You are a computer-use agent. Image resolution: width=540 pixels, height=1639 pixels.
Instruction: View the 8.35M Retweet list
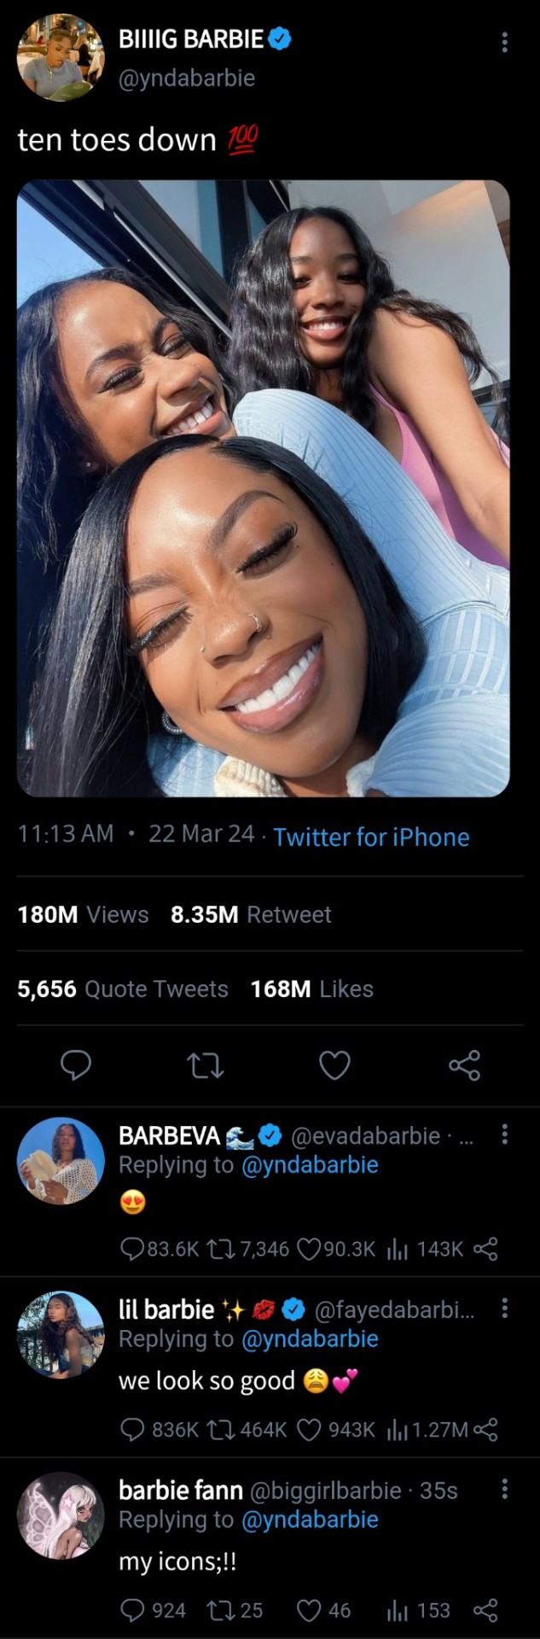click(x=251, y=914)
